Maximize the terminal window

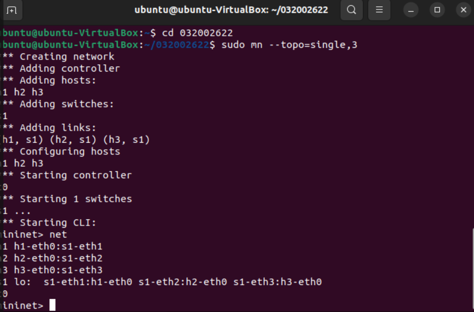437,10
